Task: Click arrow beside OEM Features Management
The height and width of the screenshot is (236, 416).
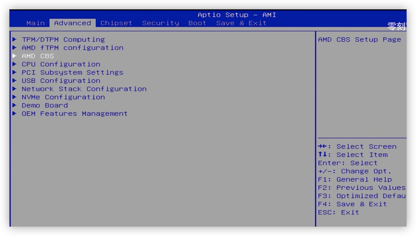Action: [x=15, y=113]
